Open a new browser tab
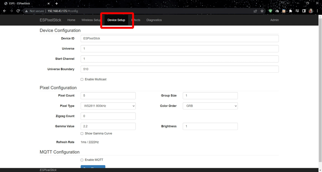The width and height of the screenshot is (322, 172). (57, 3)
